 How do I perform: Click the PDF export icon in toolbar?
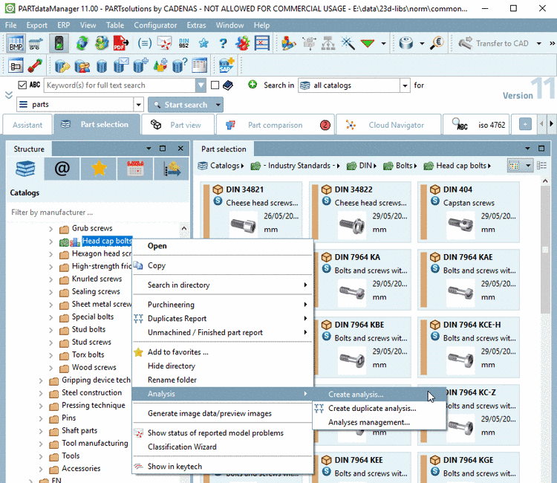121,43
